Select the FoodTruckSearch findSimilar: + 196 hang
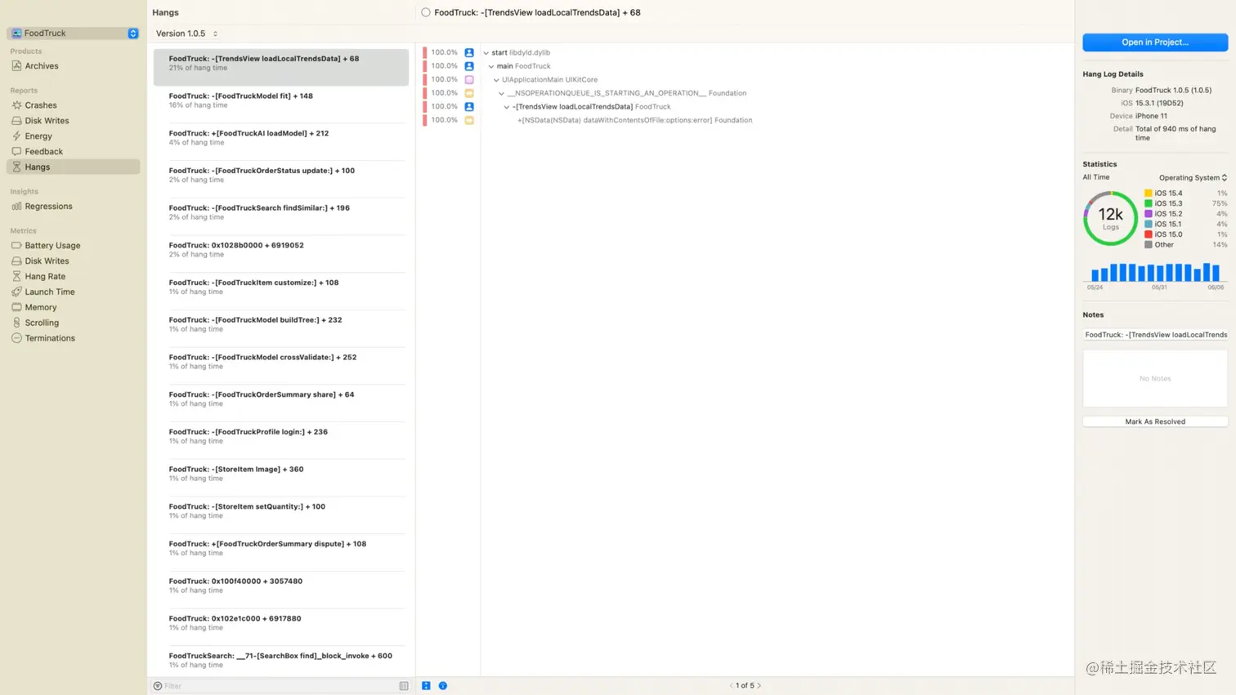The width and height of the screenshot is (1236, 695). (281, 212)
